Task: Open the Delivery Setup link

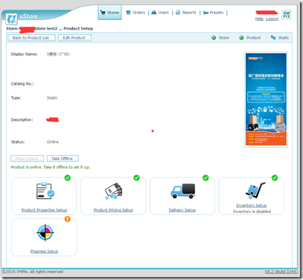Action: coord(182,210)
